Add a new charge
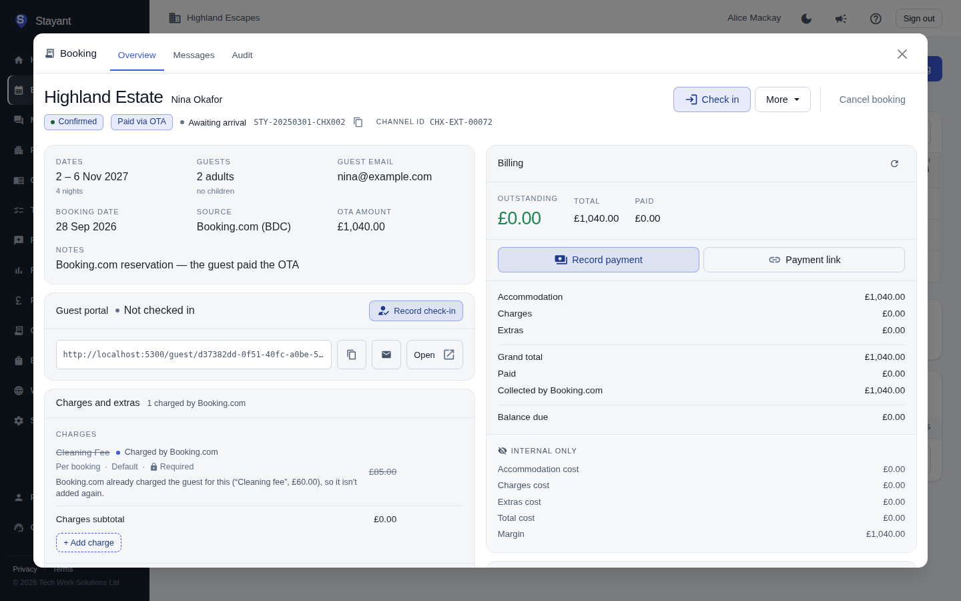 coord(89,543)
